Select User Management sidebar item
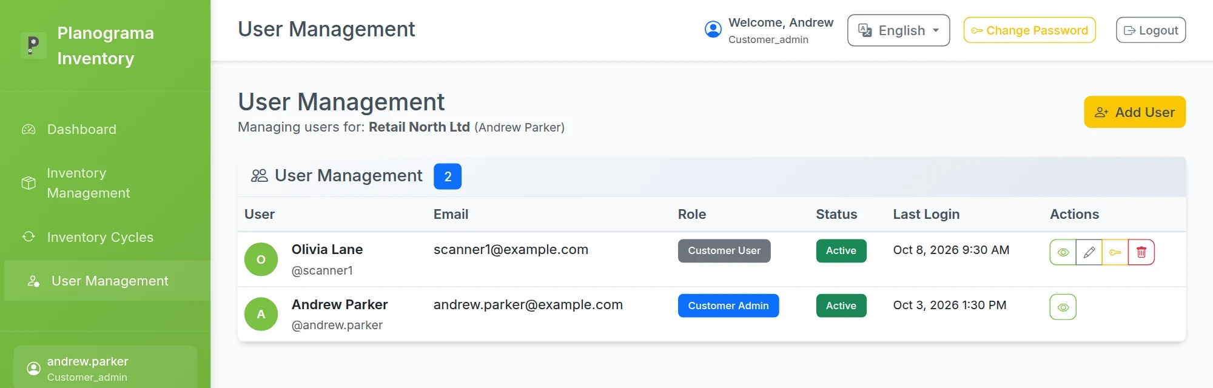The height and width of the screenshot is (388, 1213). point(107,281)
